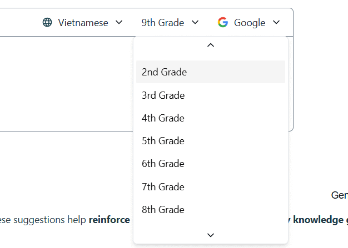This screenshot has height=248, width=348.
Task: Collapse the 9th Grade dropdown
Action: (x=170, y=23)
